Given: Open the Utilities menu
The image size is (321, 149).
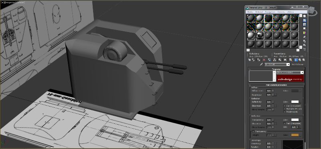Looking at the screenshot, I should coord(290,12).
